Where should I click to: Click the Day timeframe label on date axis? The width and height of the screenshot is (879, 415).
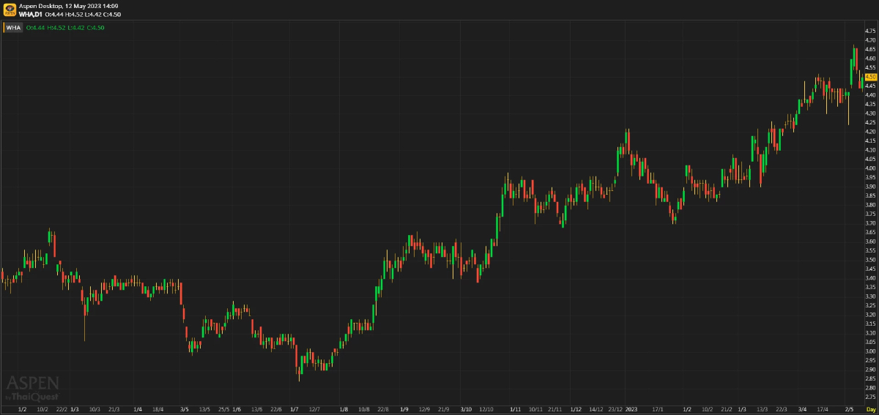[871, 408]
